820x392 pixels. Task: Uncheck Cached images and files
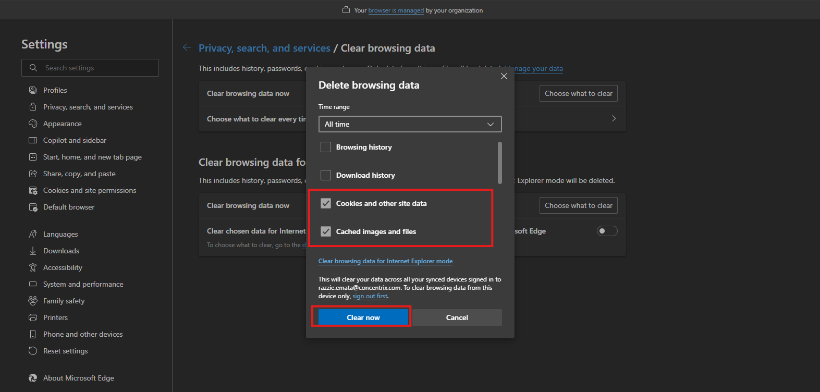[x=326, y=231]
